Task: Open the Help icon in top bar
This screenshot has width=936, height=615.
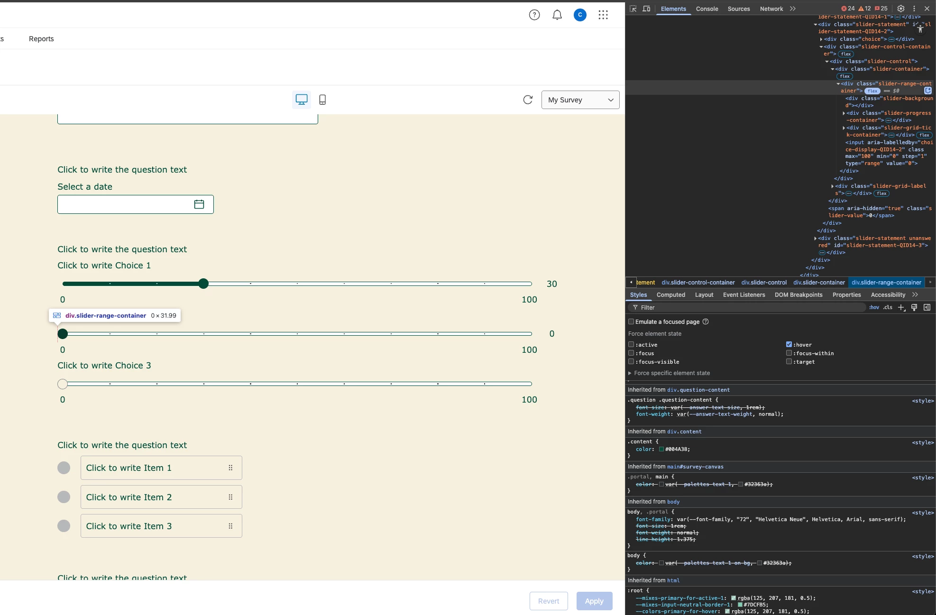Action: pyautogui.click(x=534, y=15)
